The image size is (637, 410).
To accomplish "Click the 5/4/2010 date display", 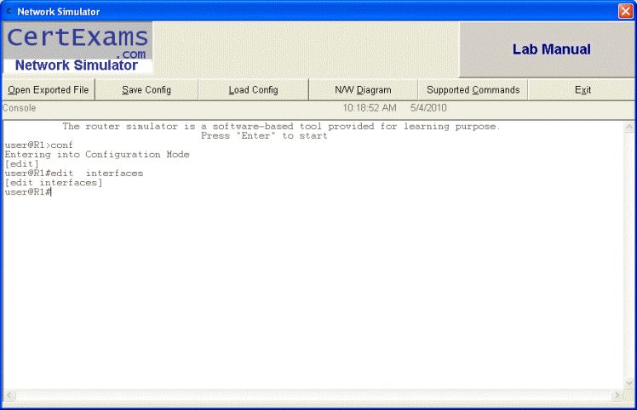I will pyautogui.click(x=428, y=109).
